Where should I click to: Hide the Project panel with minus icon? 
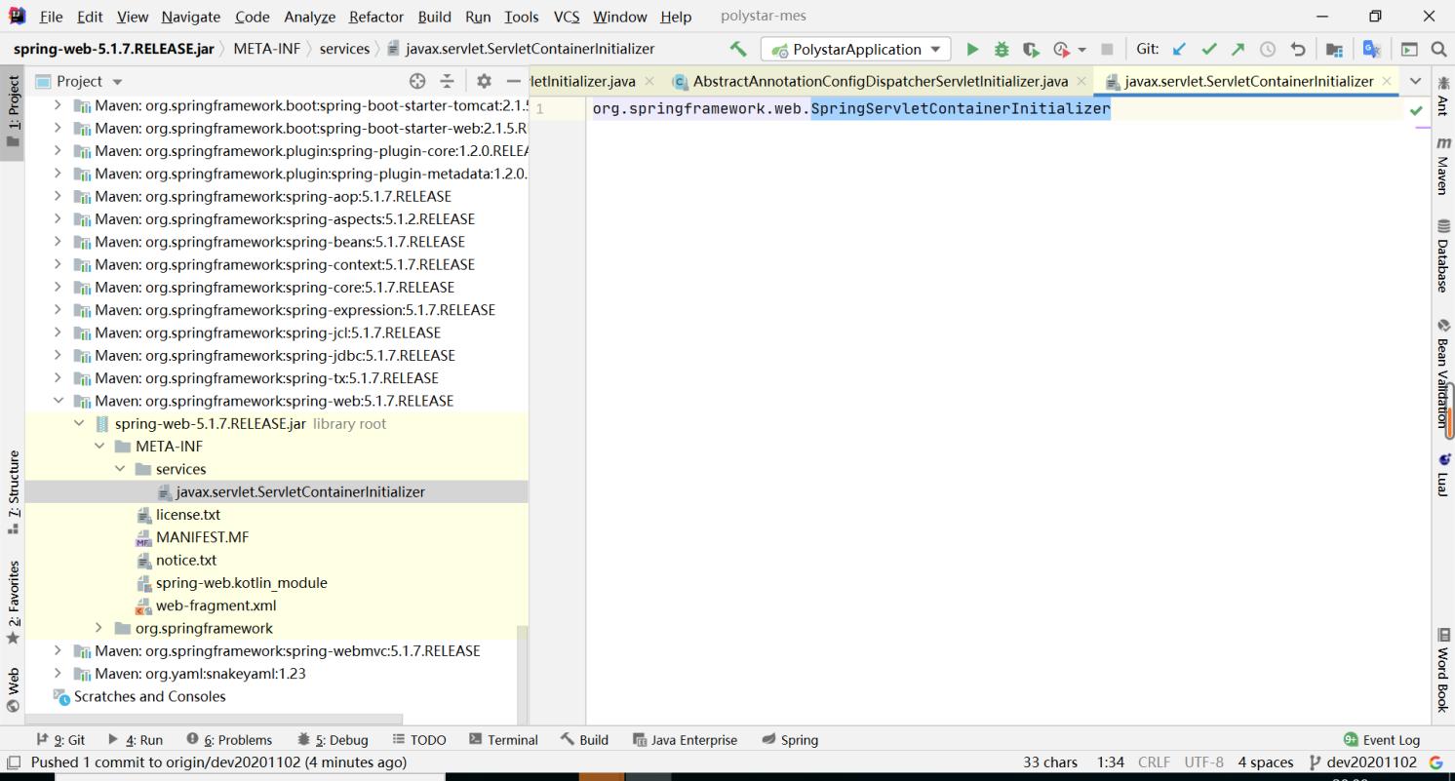pos(513,82)
